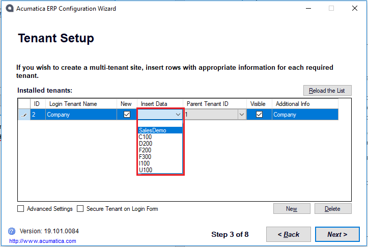Proceed with the Next button

337,234
